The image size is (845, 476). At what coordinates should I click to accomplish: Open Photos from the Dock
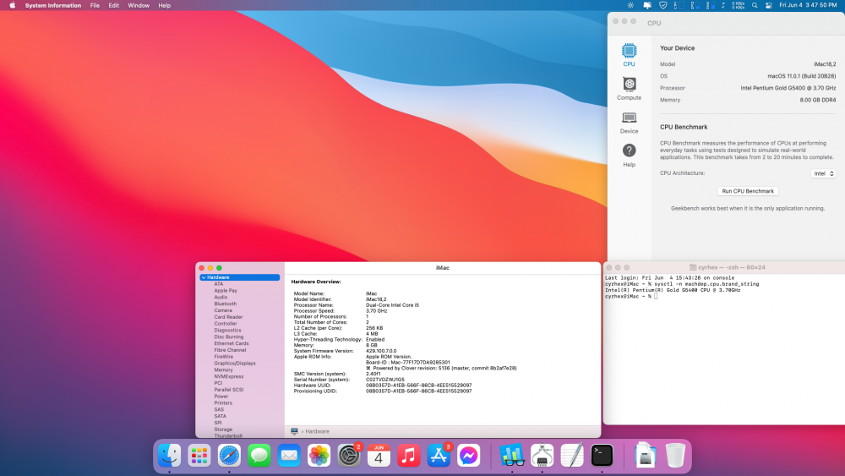click(x=319, y=456)
